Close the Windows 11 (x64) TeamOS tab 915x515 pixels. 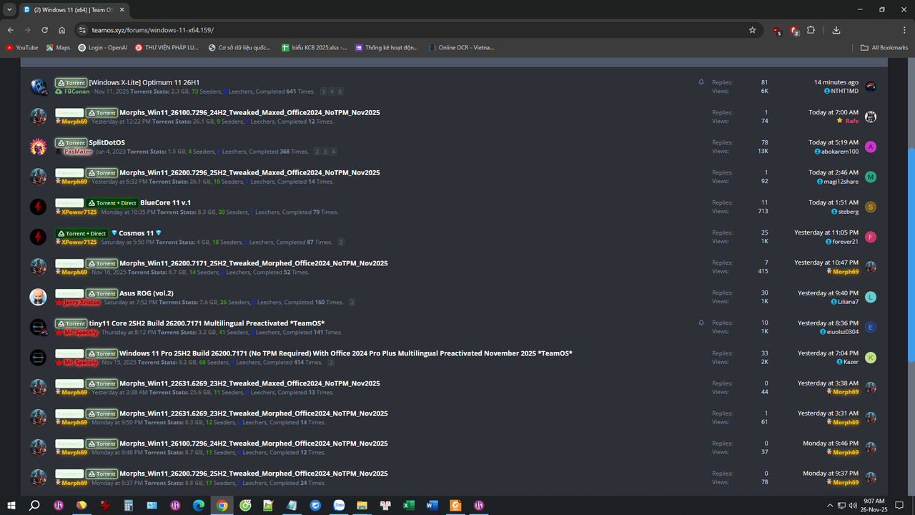click(121, 10)
